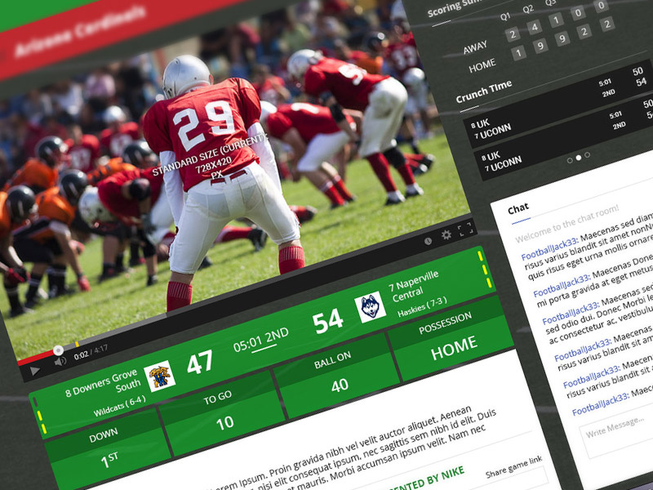
Task: Select the third carousel dot under Crunch Time
Action: pyautogui.click(x=587, y=155)
